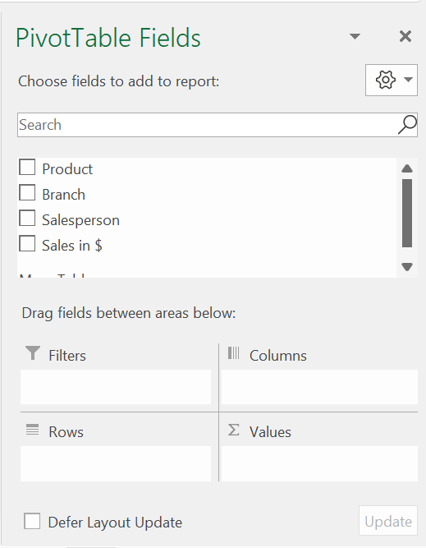426x548 pixels.
Task: Click the search magnifier icon
Action: pos(407,125)
